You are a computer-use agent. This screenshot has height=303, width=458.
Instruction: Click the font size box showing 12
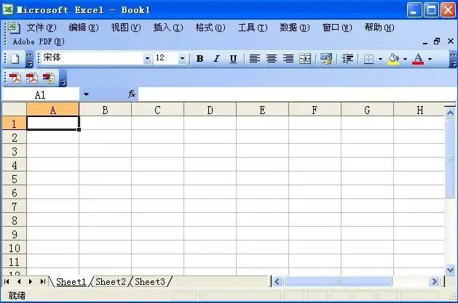[x=166, y=58]
